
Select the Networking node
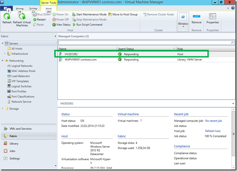14,61
